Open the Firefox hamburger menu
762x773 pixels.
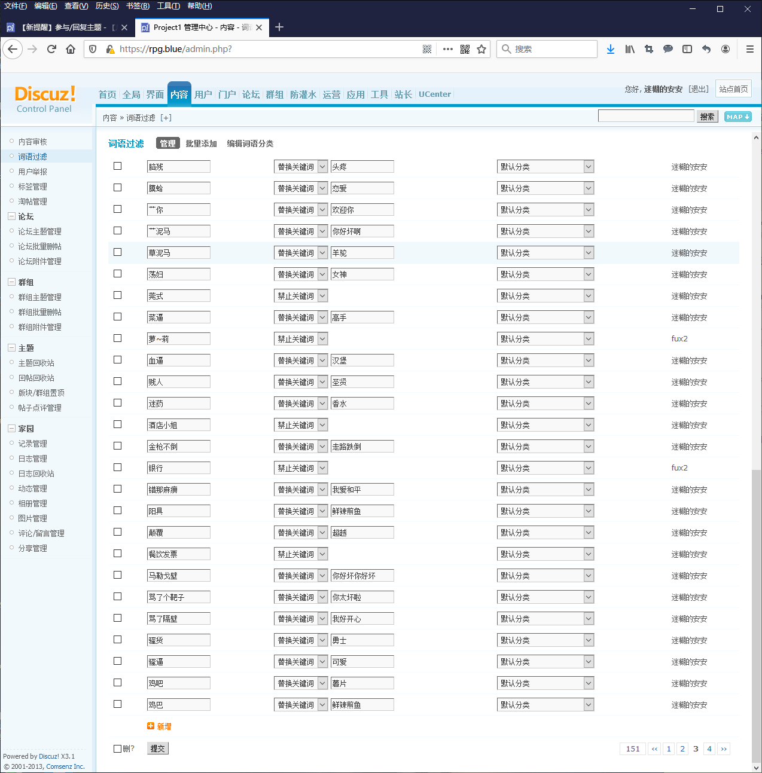[749, 49]
